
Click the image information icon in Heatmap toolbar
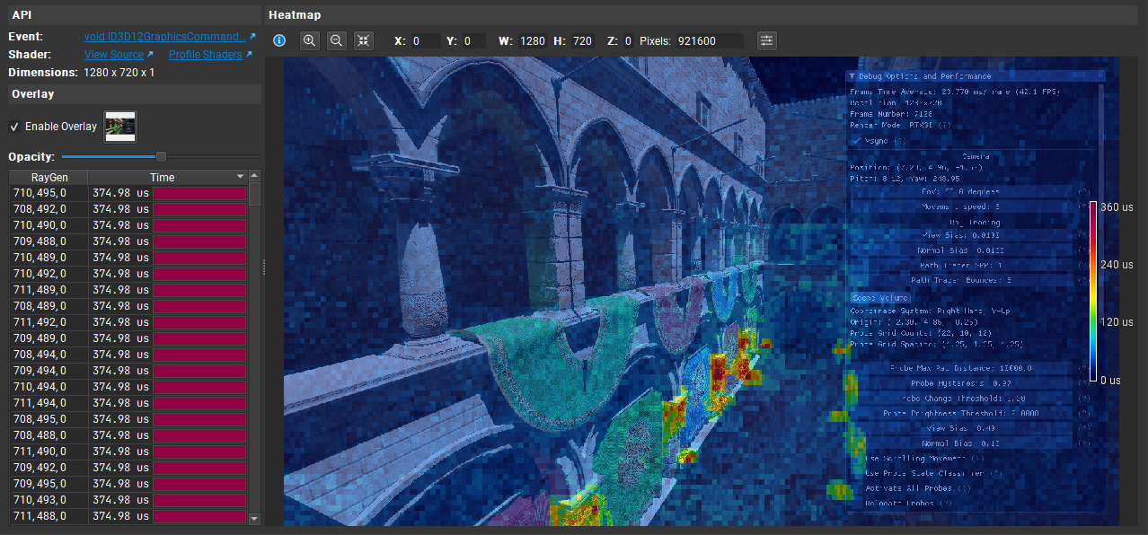click(279, 40)
